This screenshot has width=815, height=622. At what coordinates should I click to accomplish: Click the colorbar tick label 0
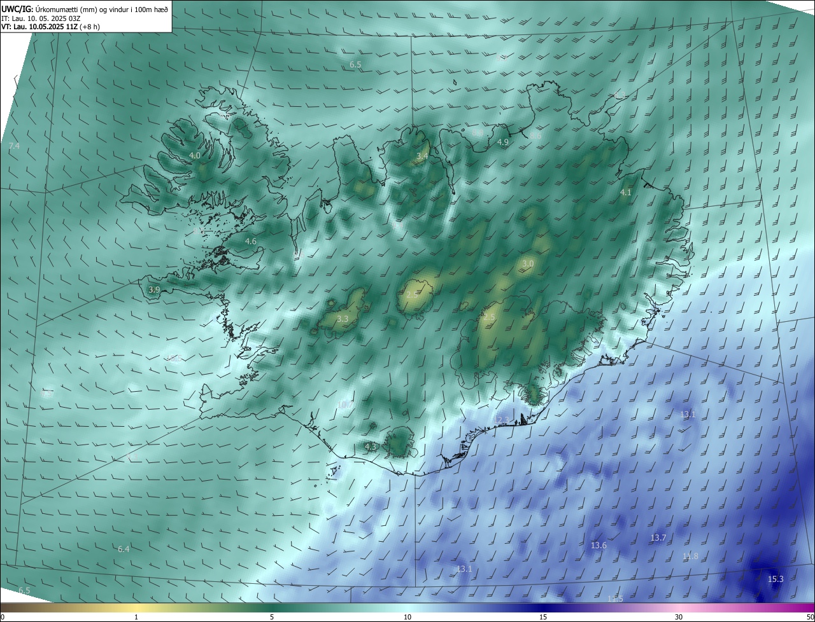click(x=3, y=617)
